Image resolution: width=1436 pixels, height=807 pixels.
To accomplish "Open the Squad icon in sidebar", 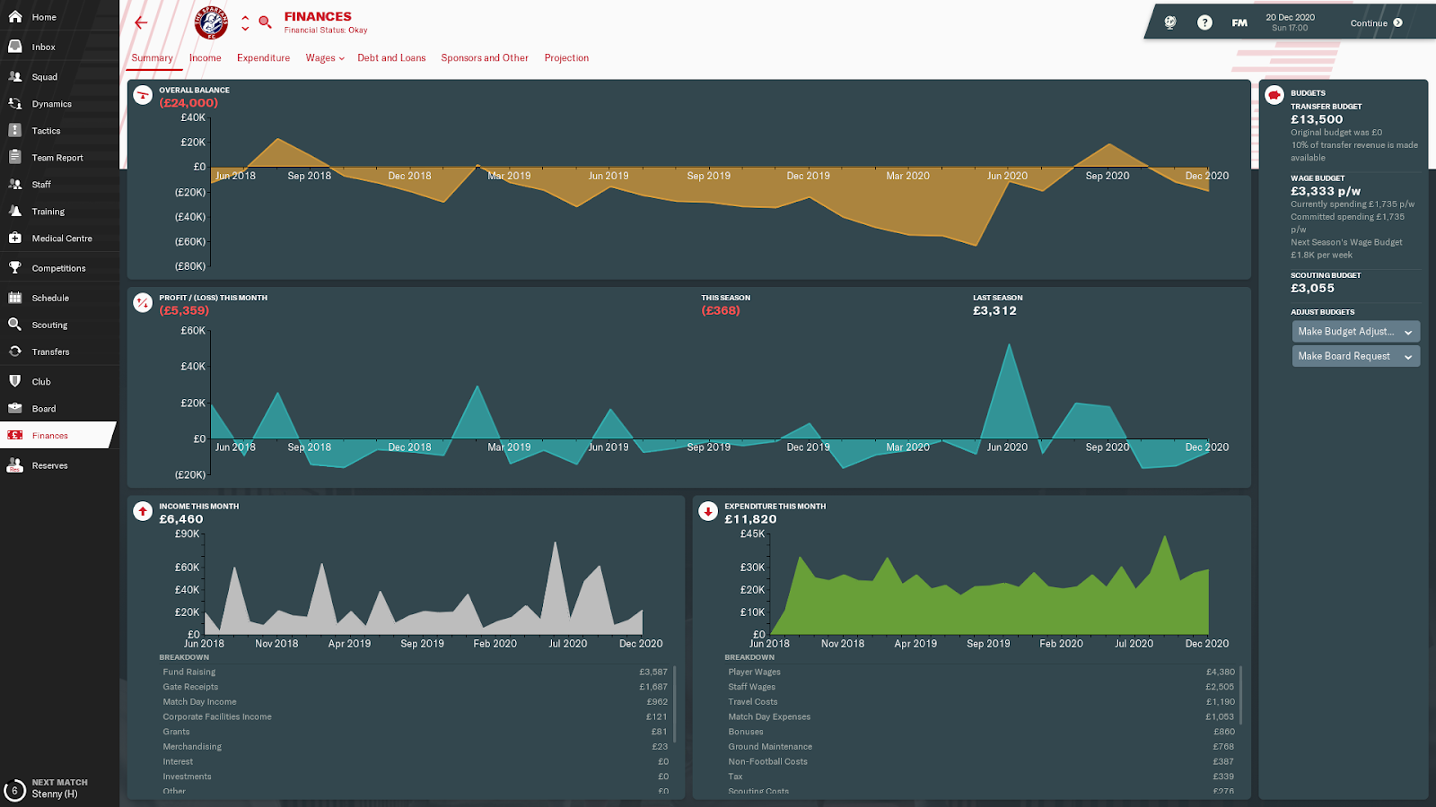I will [x=15, y=76].
